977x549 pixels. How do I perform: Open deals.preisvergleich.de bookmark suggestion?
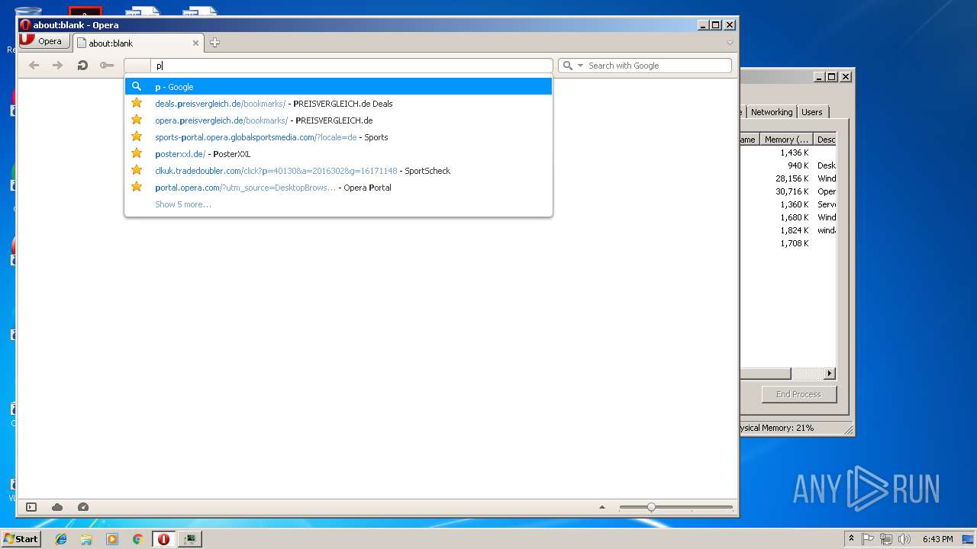(338, 104)
